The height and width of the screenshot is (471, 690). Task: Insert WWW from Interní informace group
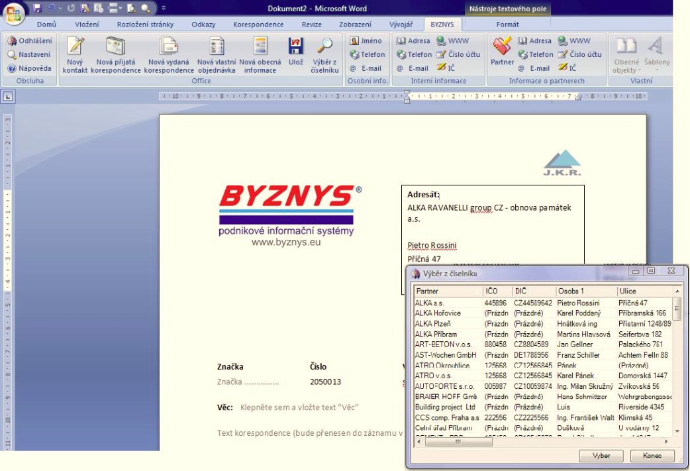click(x=452, y=41)
